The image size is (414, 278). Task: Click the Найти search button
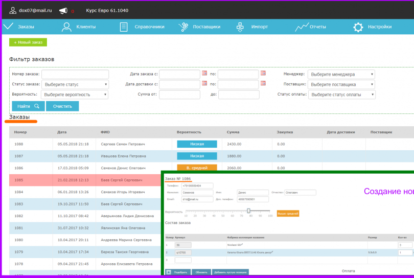coord(28,106)
